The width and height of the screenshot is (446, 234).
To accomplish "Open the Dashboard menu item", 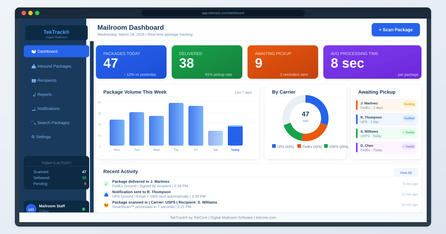I will [x=56, y=51].
